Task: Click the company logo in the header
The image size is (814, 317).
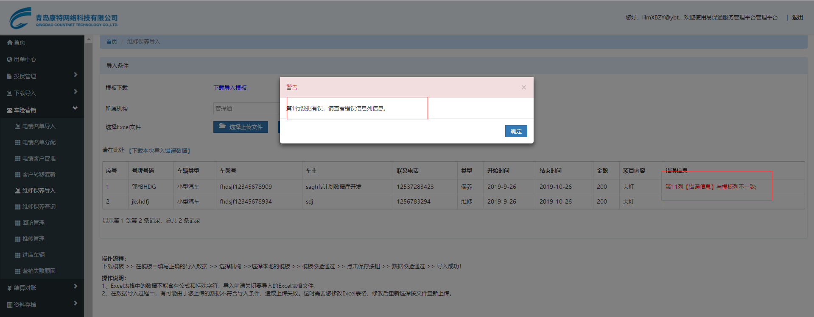Action: pyautogui.click(x=64, y=18)
